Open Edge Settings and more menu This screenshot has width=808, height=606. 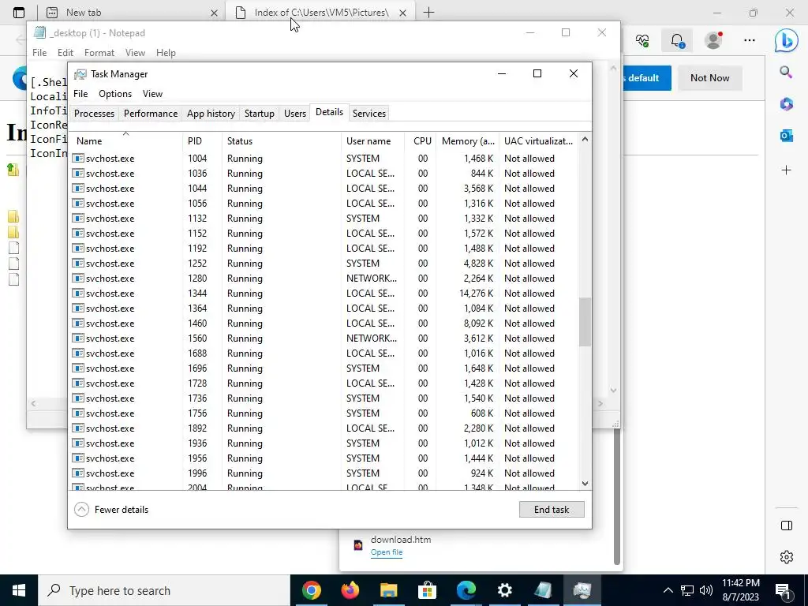point(750,40)
